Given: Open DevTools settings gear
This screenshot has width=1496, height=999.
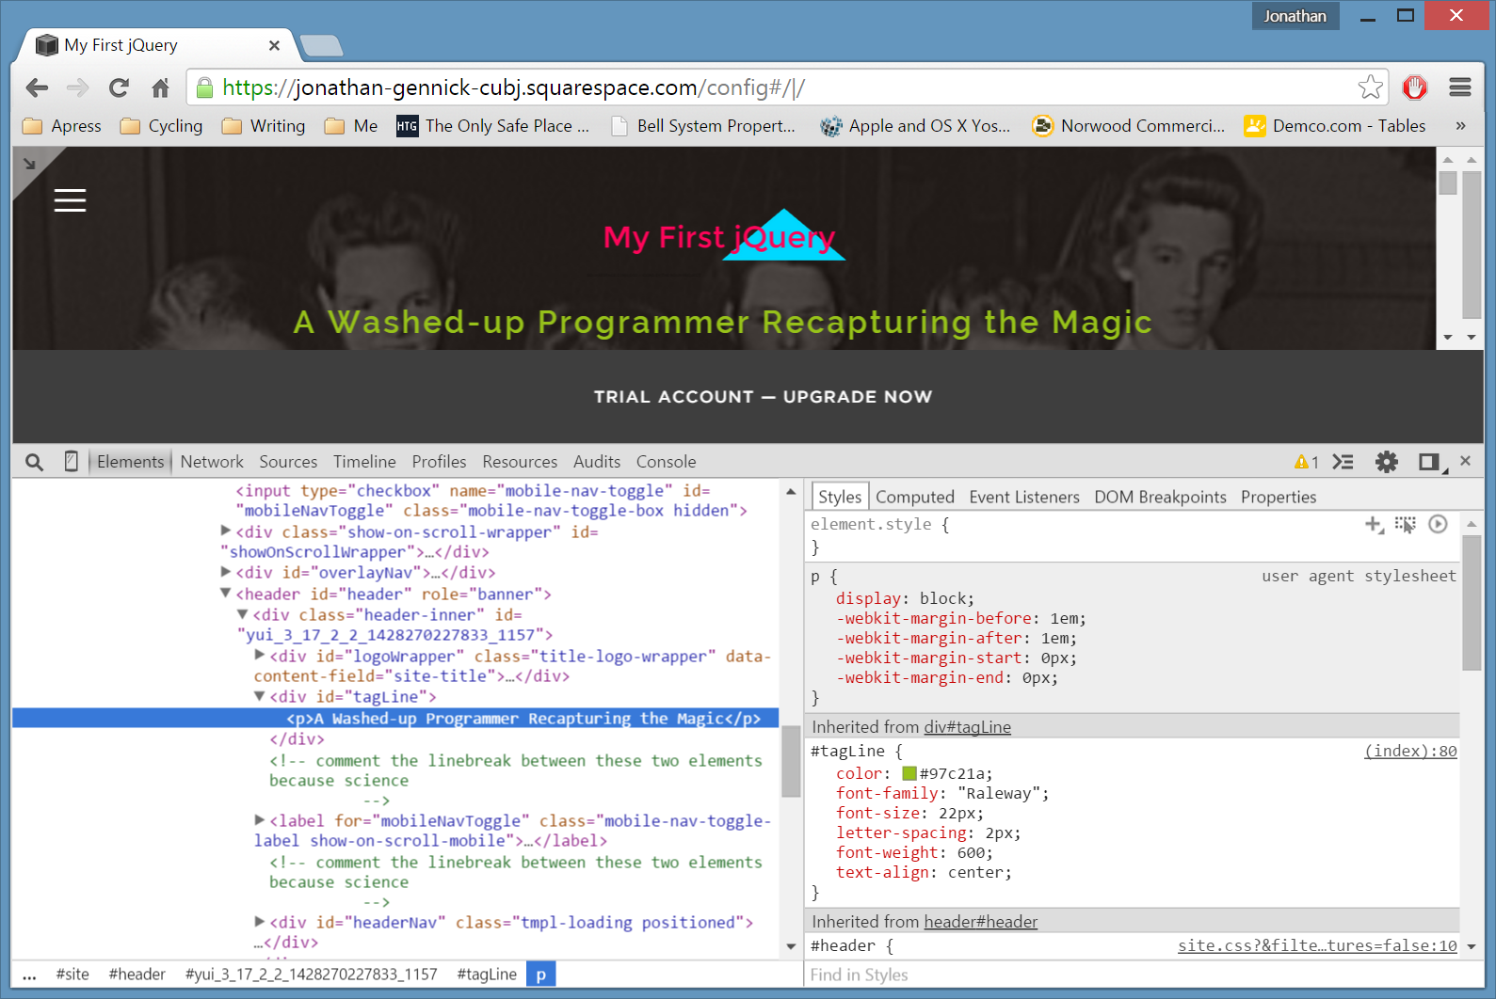Looking at the screenshot, I should (1387, 462).
